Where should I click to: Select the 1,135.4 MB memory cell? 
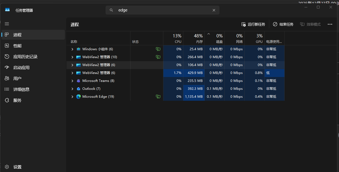click(194, 97)
